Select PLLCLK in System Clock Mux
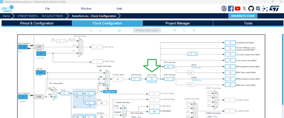This screenshot has height=118, width=284. pos(107,85)
